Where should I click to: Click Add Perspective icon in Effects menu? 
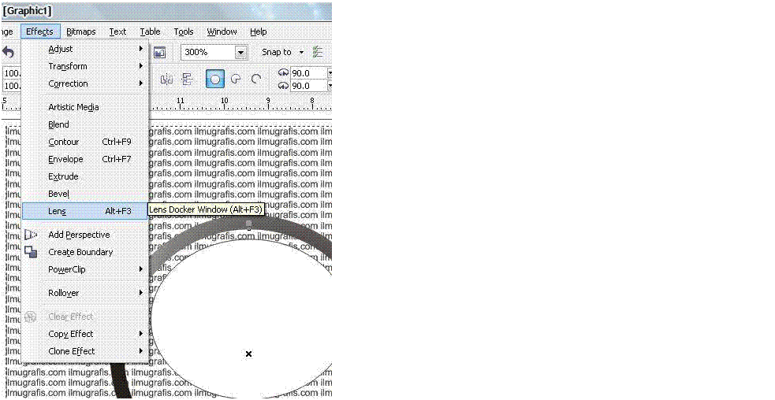[x=31, y=235]
